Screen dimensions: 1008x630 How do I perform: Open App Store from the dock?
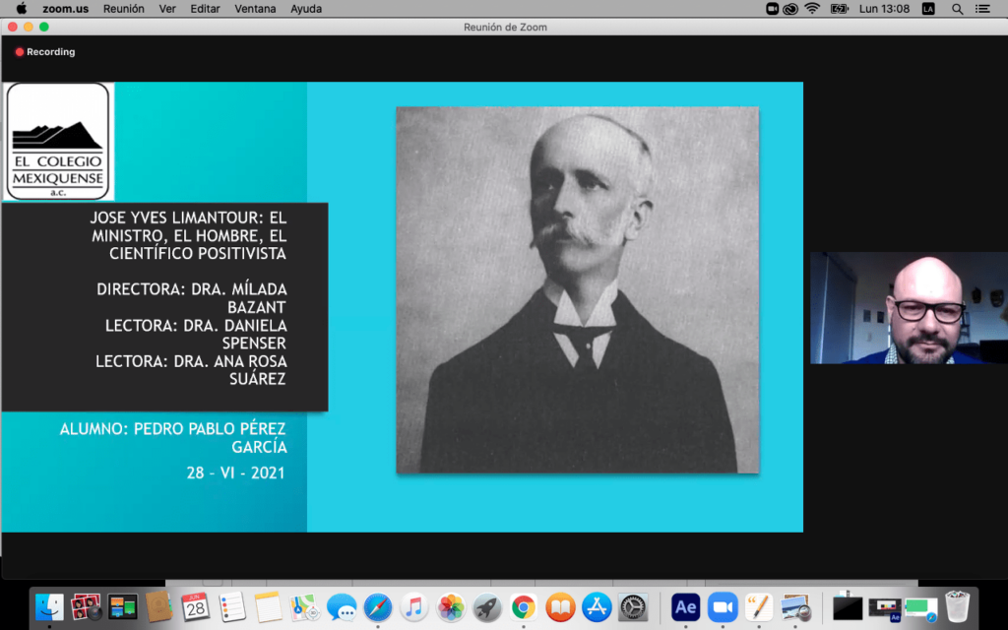coord(597,606)
